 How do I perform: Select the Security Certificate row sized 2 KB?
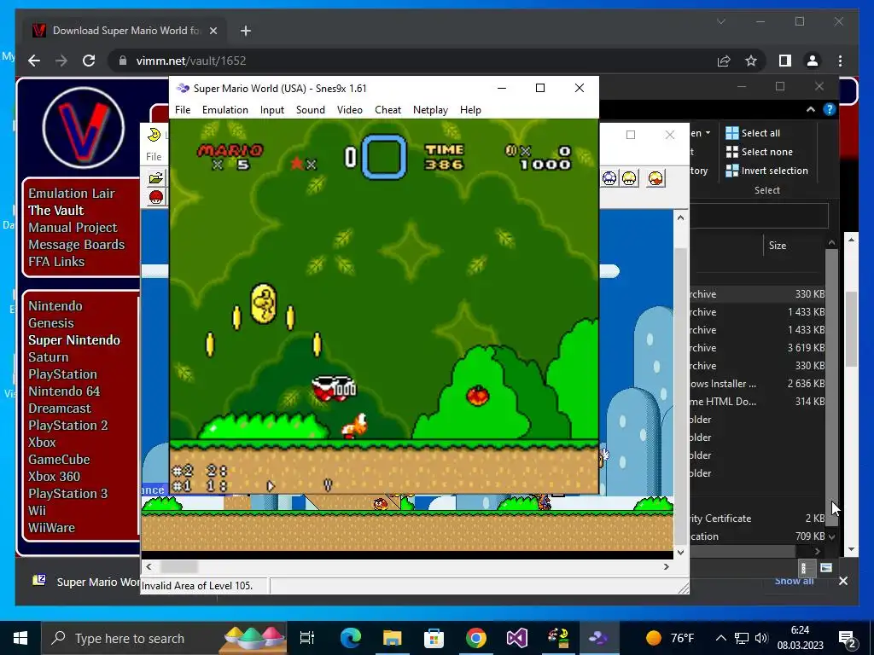757,518
